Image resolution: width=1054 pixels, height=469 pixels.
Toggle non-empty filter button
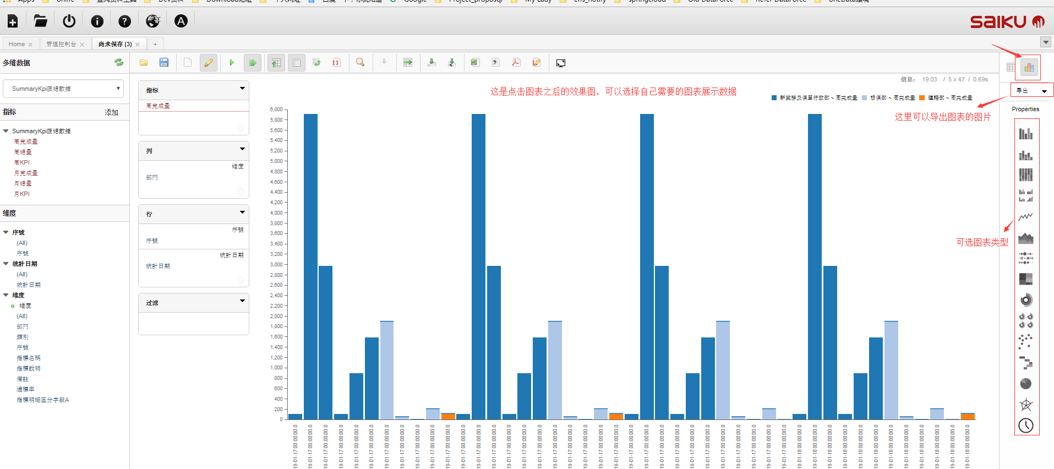click(x=297, y=63)
